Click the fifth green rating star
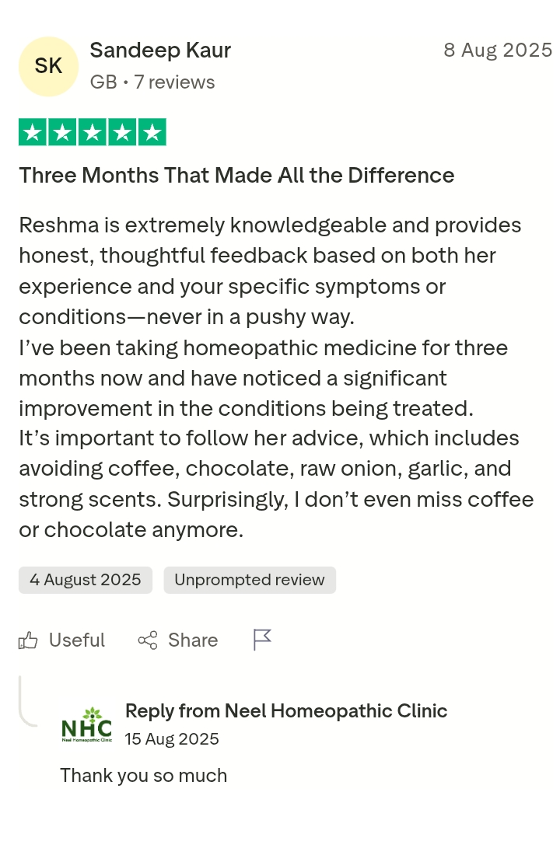The width and height of the screenshot is (560, 841). (152, 132)
